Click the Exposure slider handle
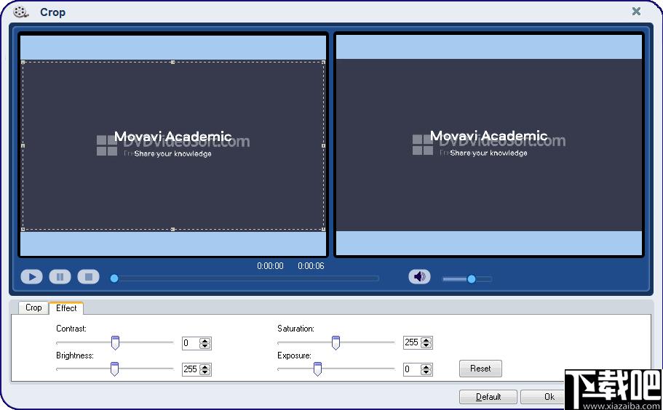 point(317,369)
